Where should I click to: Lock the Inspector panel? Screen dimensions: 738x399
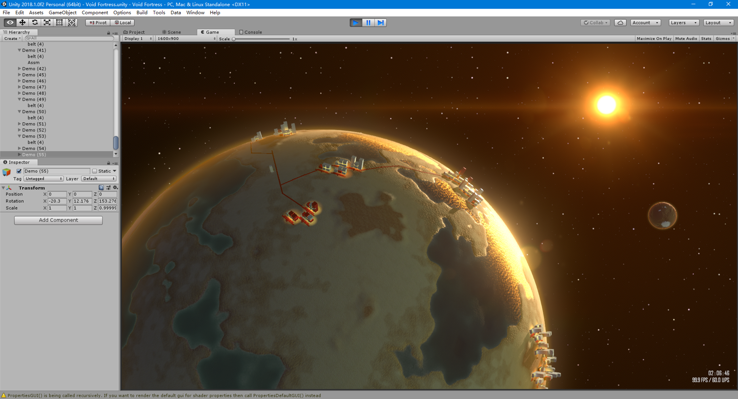point(109,163)
